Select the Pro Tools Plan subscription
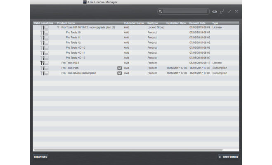Screen dimensions: 272x165 [x=136, y=68]
